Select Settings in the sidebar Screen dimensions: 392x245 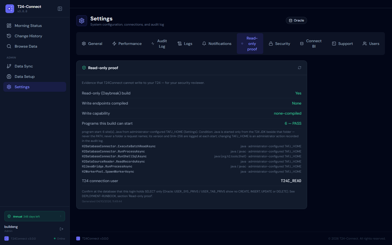(35, 87)
